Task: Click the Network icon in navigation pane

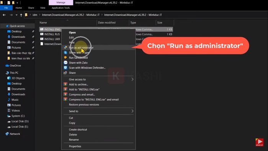Action: click(x=7, y=134)
